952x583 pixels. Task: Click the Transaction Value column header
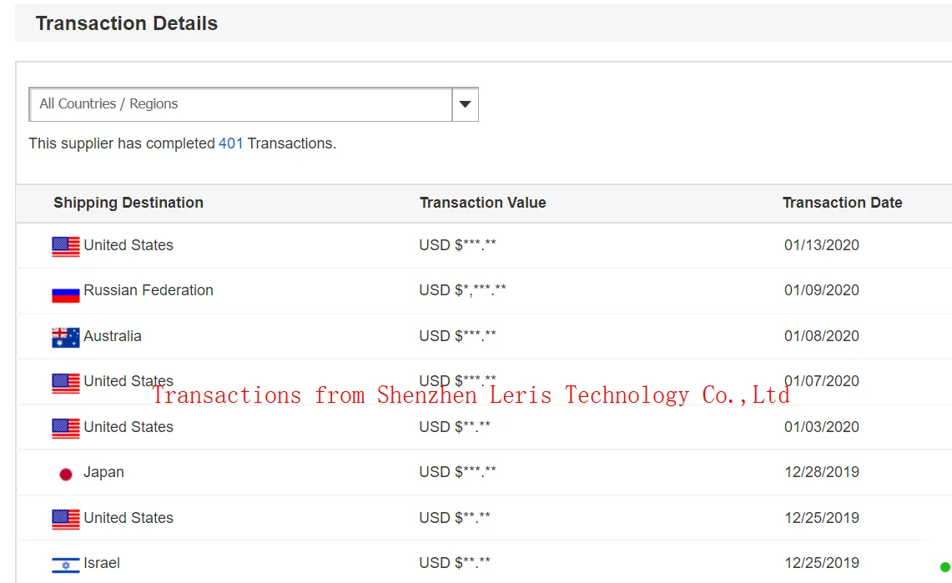[x=482, y=203]
